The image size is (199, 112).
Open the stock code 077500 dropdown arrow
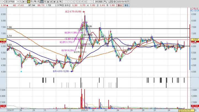pos(18,2)
